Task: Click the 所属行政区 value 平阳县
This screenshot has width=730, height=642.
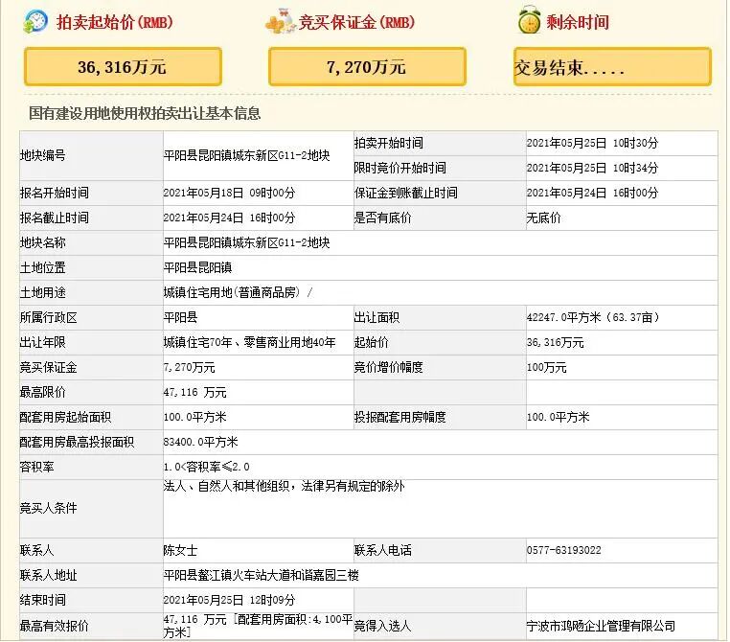Action: tap(181, 318)
